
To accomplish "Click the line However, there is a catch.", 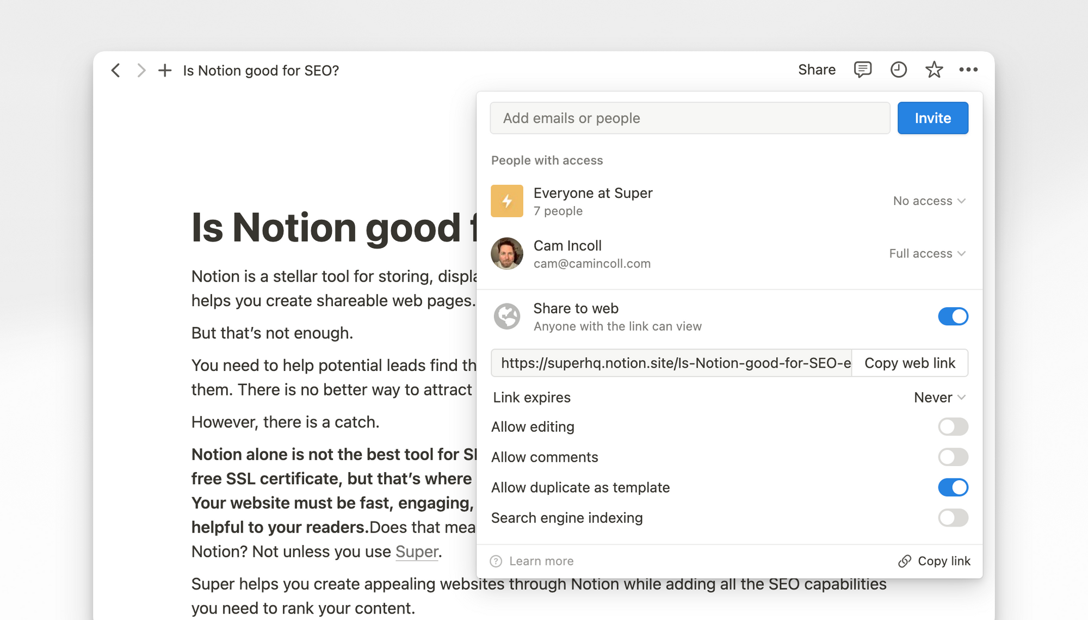I will (x=285, y=422).
